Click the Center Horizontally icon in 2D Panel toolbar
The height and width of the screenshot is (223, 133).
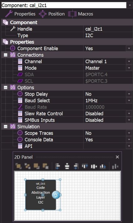click(x=67, y=166)
